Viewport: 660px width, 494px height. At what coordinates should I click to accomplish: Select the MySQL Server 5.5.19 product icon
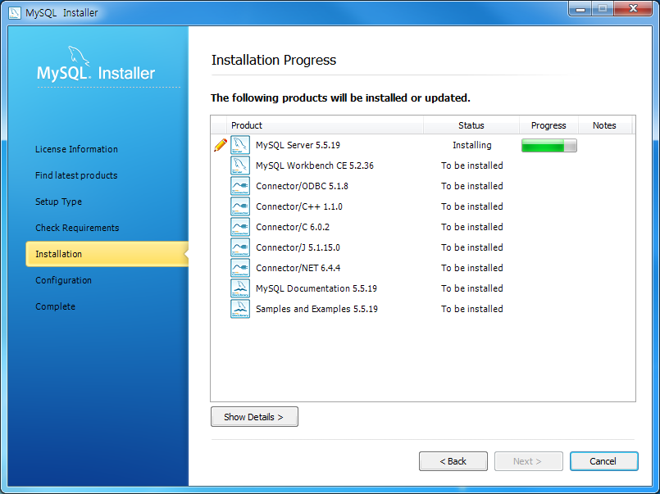[x=240, y=145]
